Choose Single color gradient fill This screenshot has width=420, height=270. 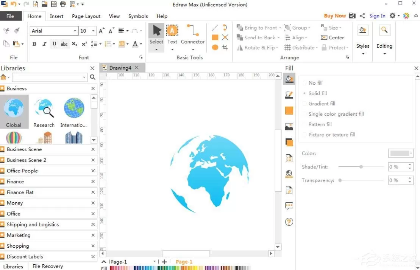click(333, 114)
